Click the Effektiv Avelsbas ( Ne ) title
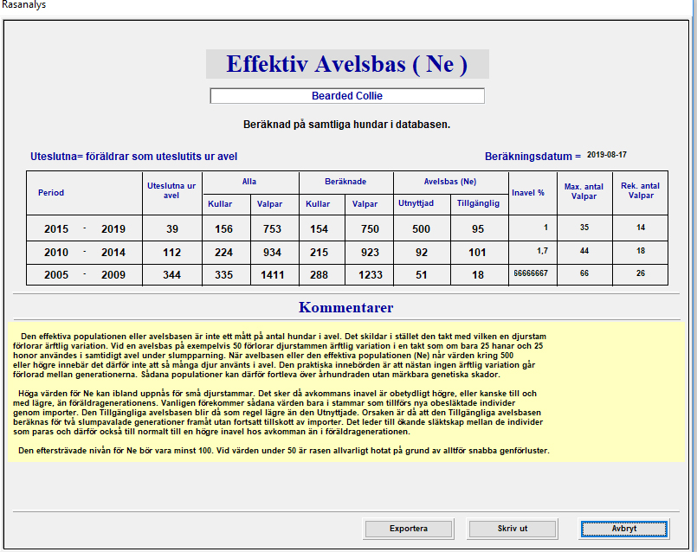697x552 pixels. point(347,64)
